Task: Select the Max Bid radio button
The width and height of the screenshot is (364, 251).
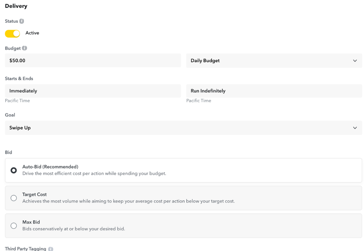Action: 14,226
